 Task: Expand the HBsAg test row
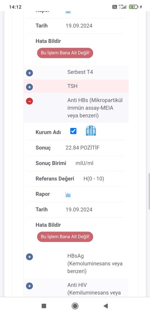pyautogui.click(x=30, y=257)
